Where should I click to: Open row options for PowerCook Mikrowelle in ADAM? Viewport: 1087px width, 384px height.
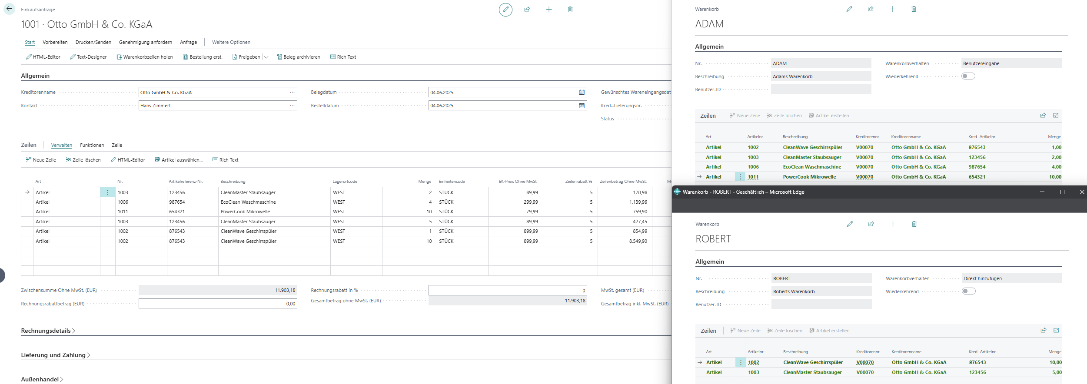tap(740, 177)
